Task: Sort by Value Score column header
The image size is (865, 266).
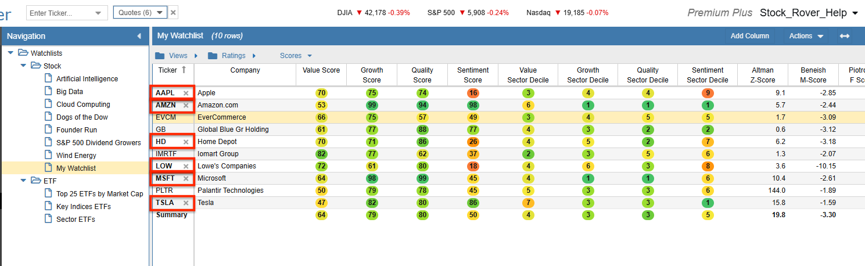Action: [321, 70]
